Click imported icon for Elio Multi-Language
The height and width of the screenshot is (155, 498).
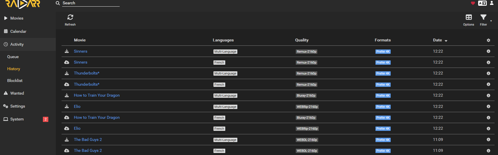tap(67, 106)
